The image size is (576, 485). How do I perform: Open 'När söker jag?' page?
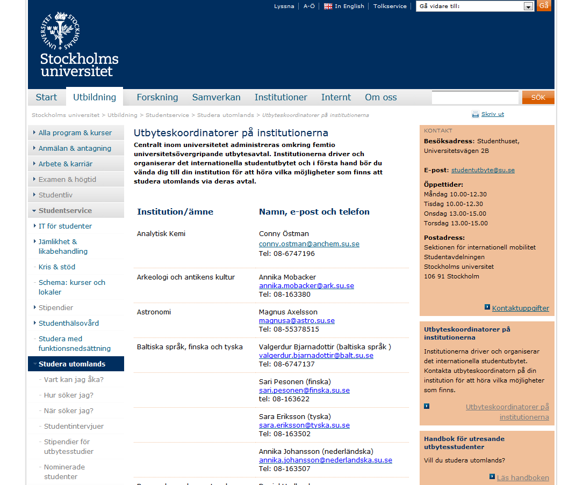tap(68, 411)
